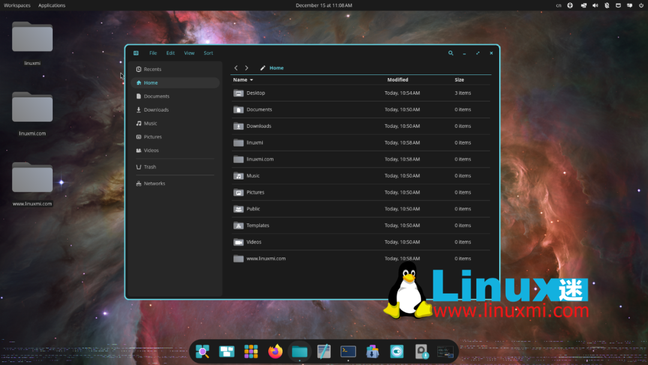Open the Terminal from the dock
This screenshot has height=365, width=648.
click(x=348, y=351)
